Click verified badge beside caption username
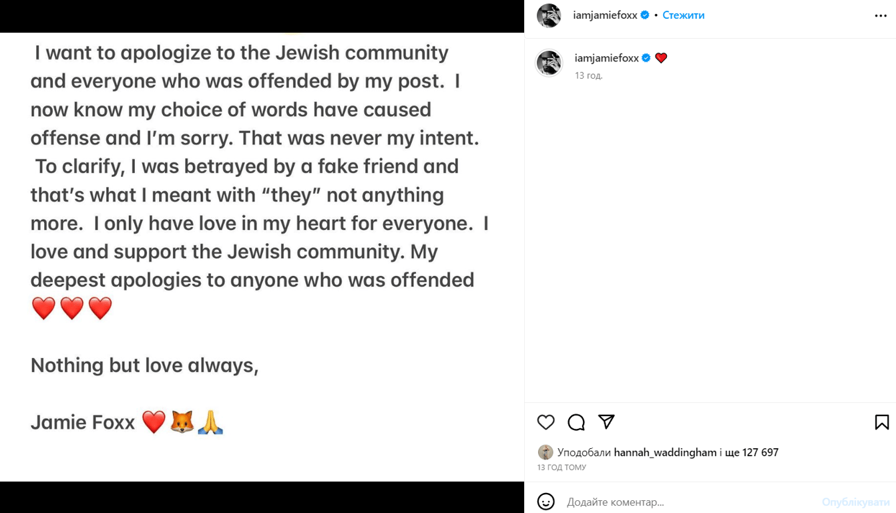The width and height of the screenshot is (896, 513). (x=646, y=58)
